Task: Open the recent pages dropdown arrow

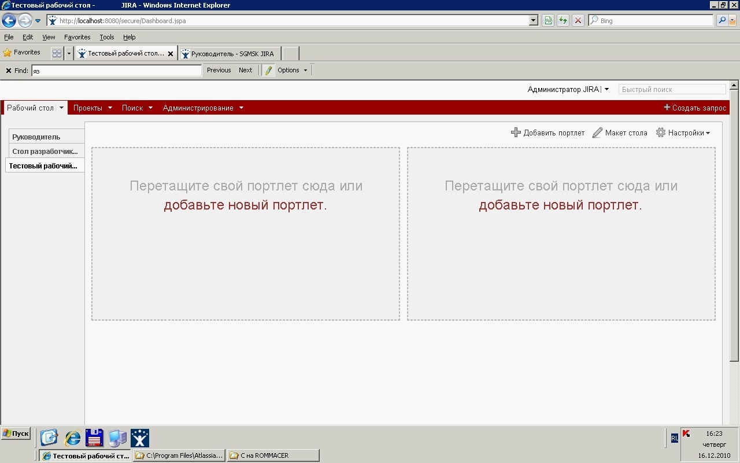Action: click(x=38, y=21)
